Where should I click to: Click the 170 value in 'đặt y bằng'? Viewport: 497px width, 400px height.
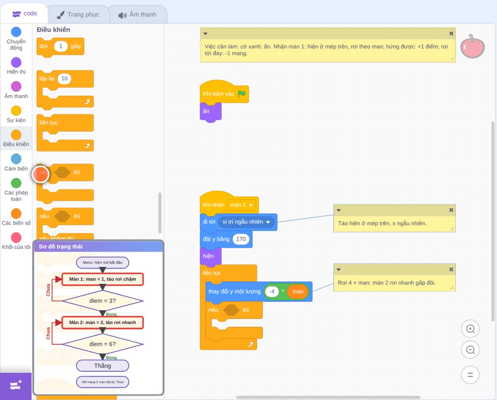241,239
